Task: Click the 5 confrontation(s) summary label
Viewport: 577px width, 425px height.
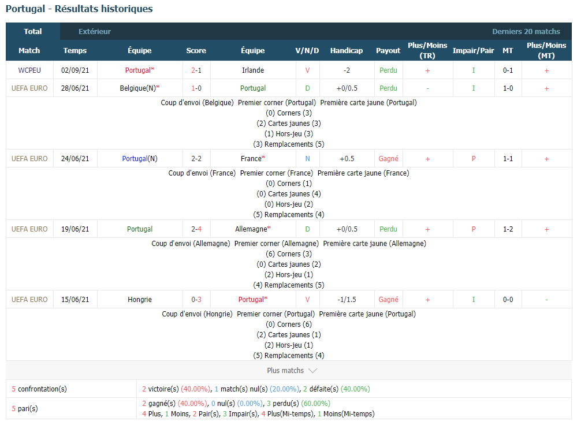Action: [39, 389]
